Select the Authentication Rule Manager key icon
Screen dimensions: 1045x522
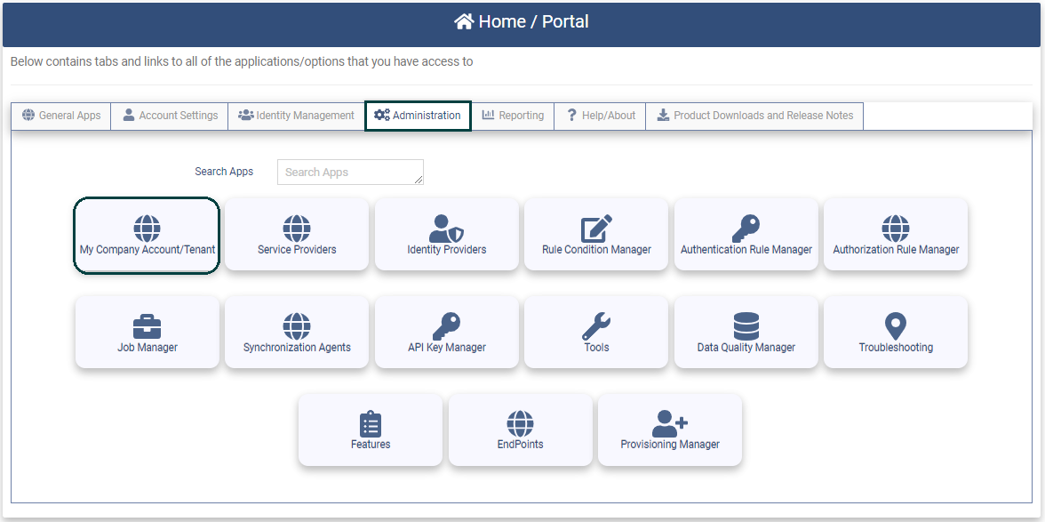point(745,234)
